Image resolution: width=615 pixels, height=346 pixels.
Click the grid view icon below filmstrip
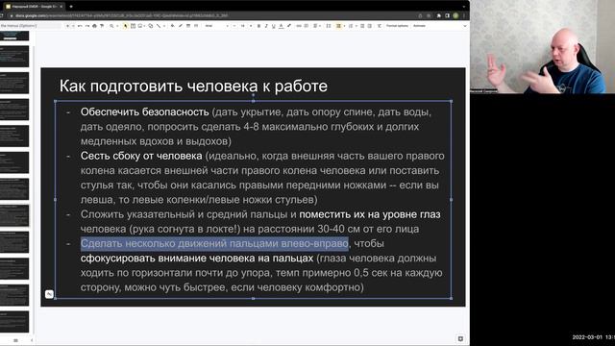15,340
